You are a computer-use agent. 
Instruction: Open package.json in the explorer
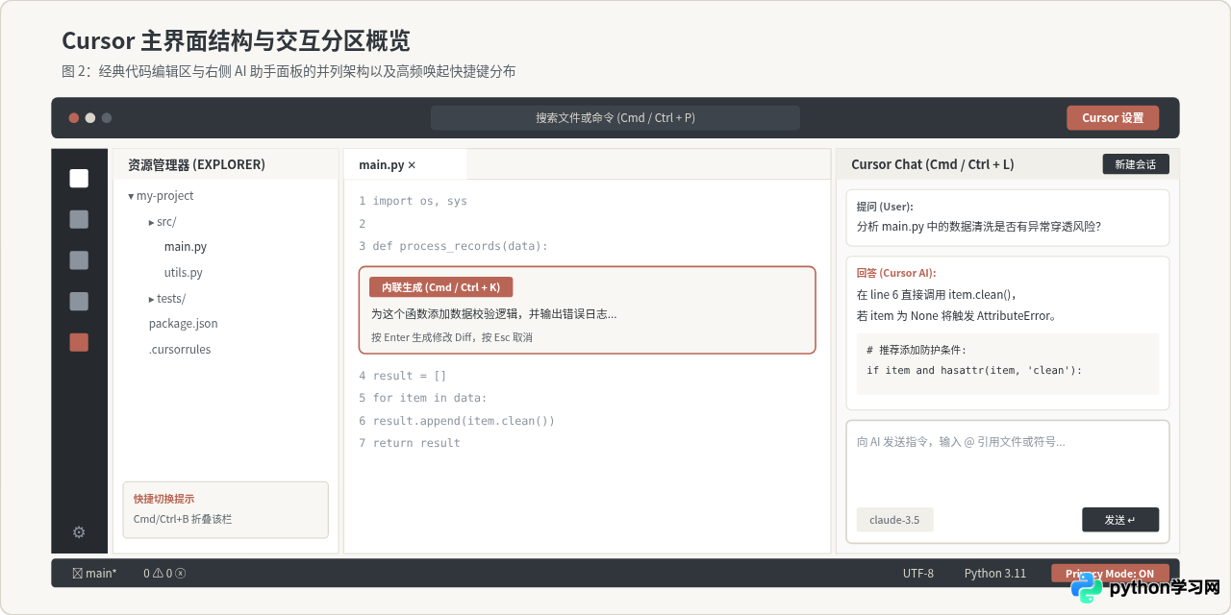pyautogui.click(x=183, y=324)
